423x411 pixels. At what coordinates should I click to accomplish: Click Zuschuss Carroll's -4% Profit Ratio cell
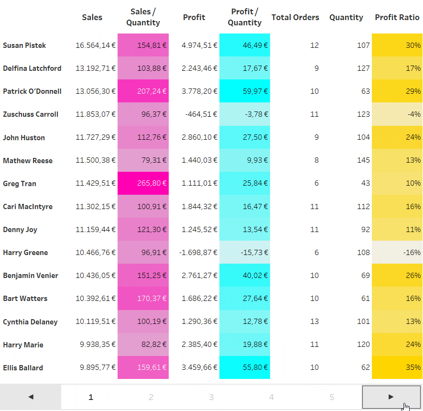pos(397,114)
